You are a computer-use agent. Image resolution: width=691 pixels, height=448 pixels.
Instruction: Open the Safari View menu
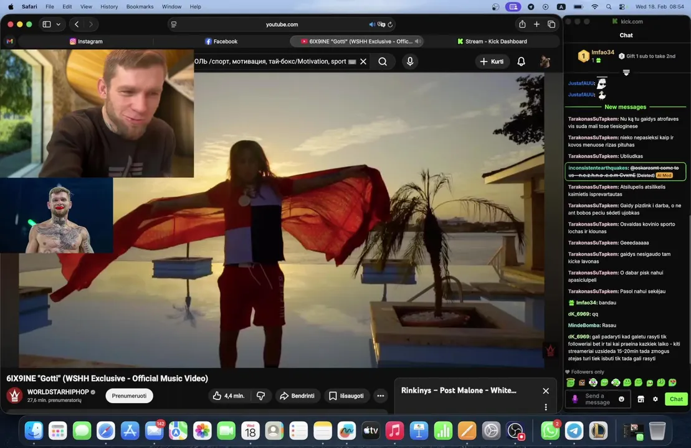click(86, 7)
